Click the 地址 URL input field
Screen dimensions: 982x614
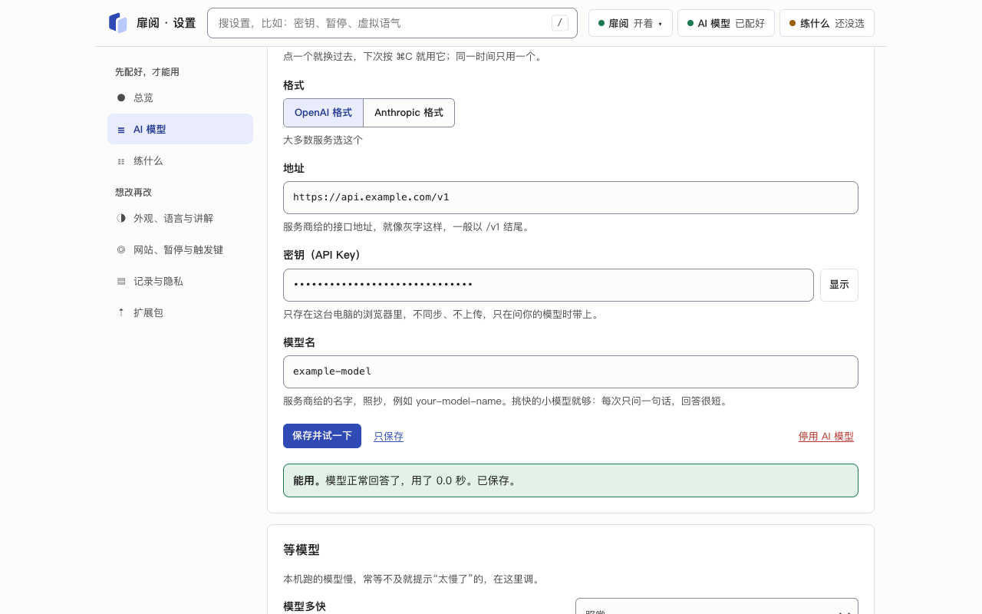pyautogui.click(x=571, y=197)
